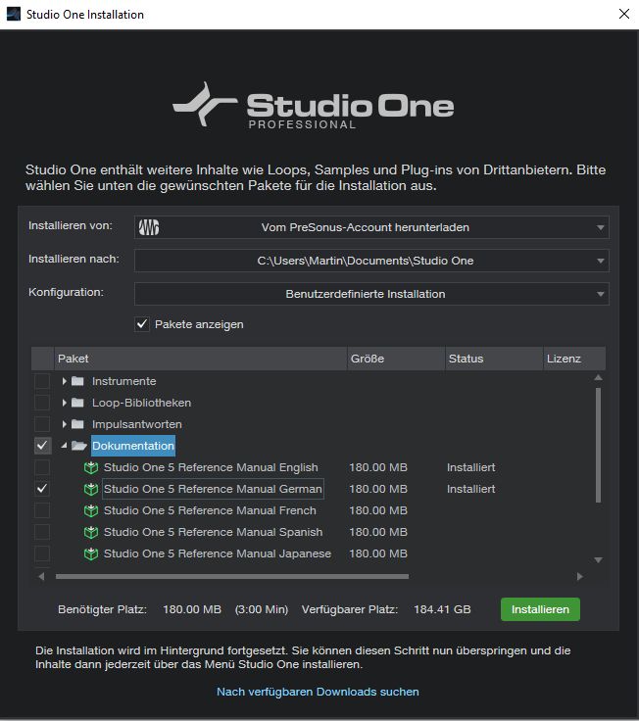Click Nach verfügbaren Downloads suchen link
The height and width of the screenshot is (721, 639).
318,692
